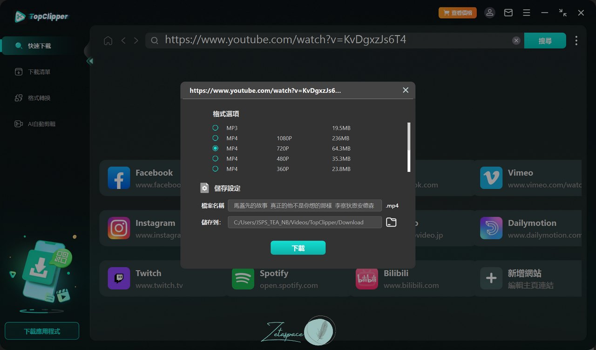The height and width of the screenshot is (350, 596).
Task: Click the 下載應用程式 button
Action: [x=42, y=331]
